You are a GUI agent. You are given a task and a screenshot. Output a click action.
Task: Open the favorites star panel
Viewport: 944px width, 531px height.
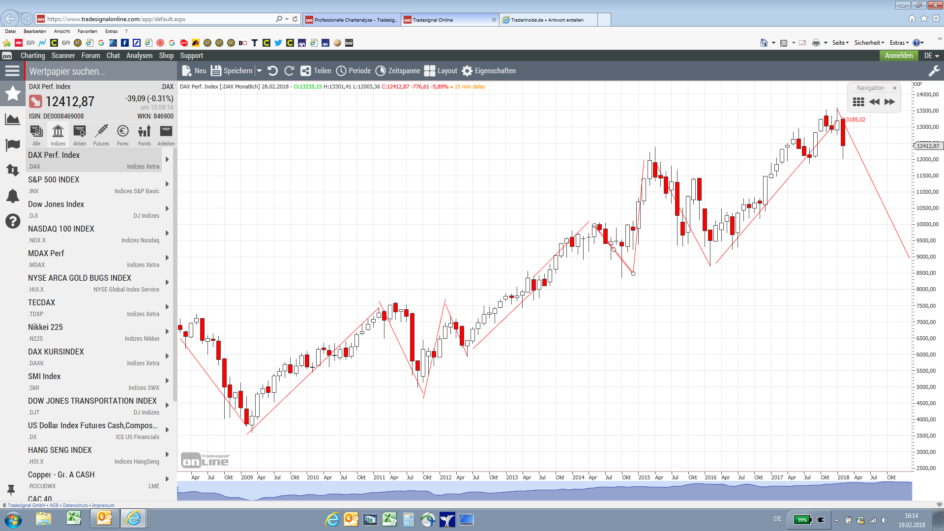(x=12, y=93)
